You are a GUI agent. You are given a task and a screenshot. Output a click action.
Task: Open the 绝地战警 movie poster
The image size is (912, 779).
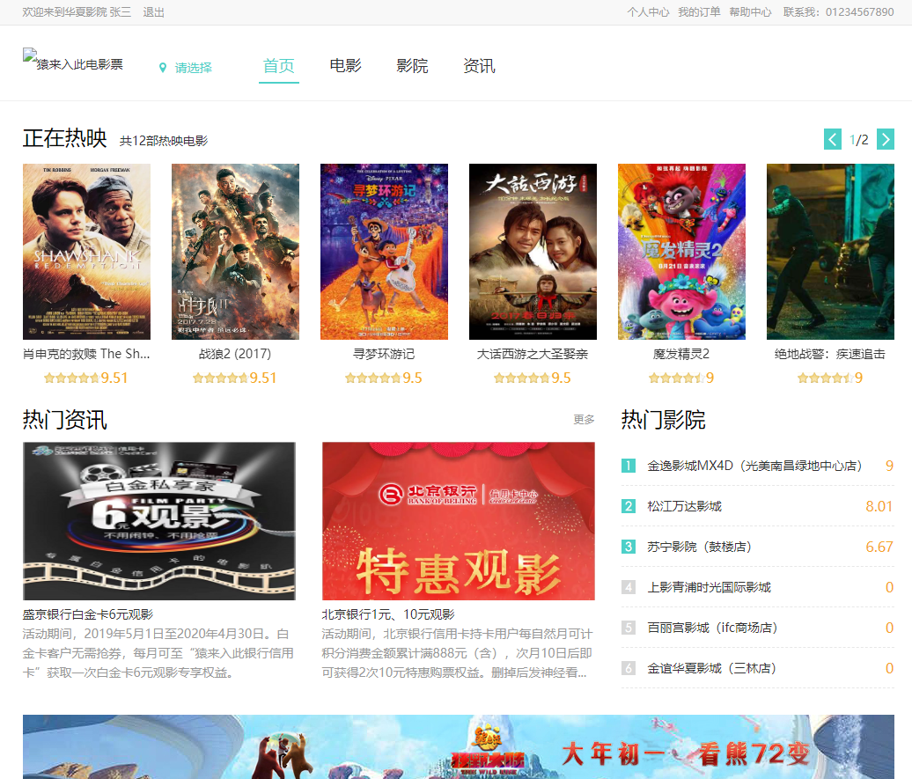pos(831,252)
